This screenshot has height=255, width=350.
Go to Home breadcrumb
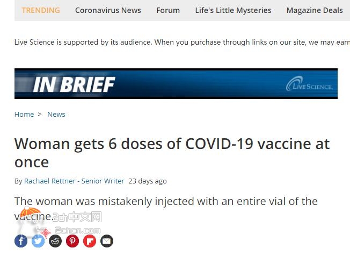click(x=24, y=114)
